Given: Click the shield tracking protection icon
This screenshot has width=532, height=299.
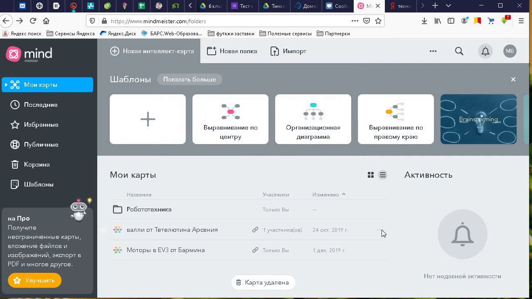Looking at the screenshot, I should pyautogui.click(x=93, y=21).
